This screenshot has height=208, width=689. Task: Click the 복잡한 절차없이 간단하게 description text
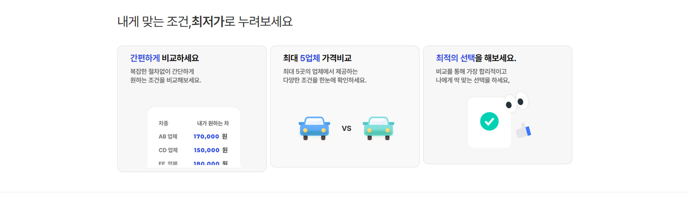[x=162, y=72]
